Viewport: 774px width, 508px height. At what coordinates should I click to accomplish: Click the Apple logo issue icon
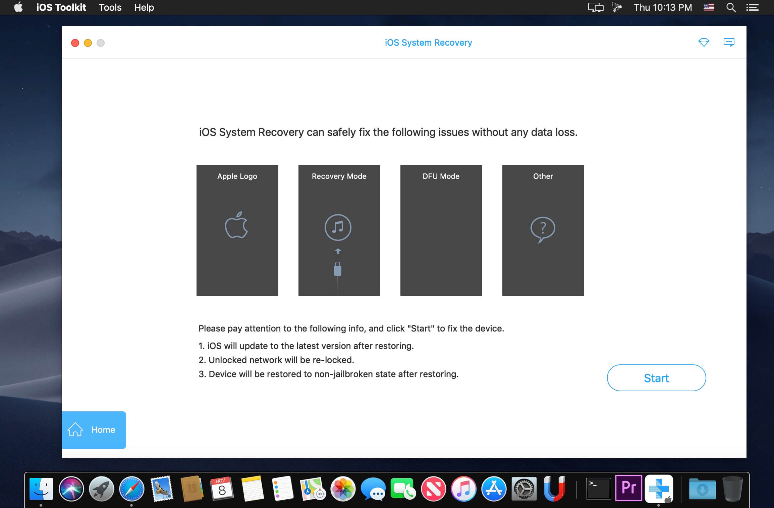[236, 225]
